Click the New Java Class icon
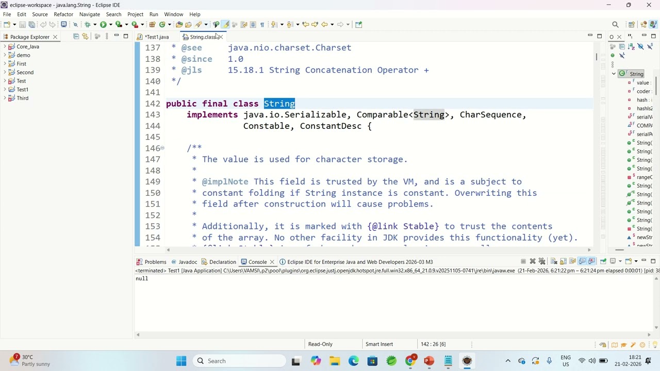Viewport: 660px width, 371px height. click(x=162, y=24)
